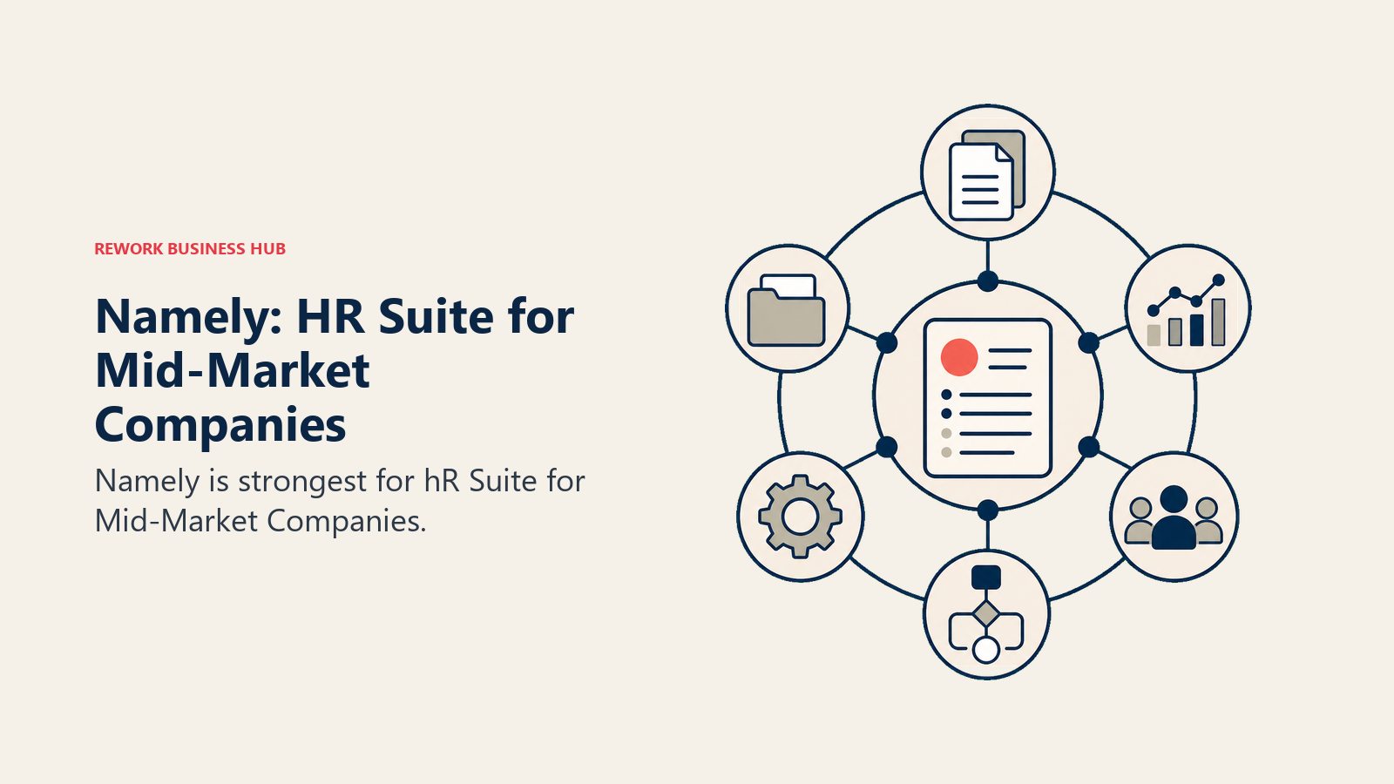Click the red circle in central document
The image size is (1394, 784).
(x=959, y=357)
